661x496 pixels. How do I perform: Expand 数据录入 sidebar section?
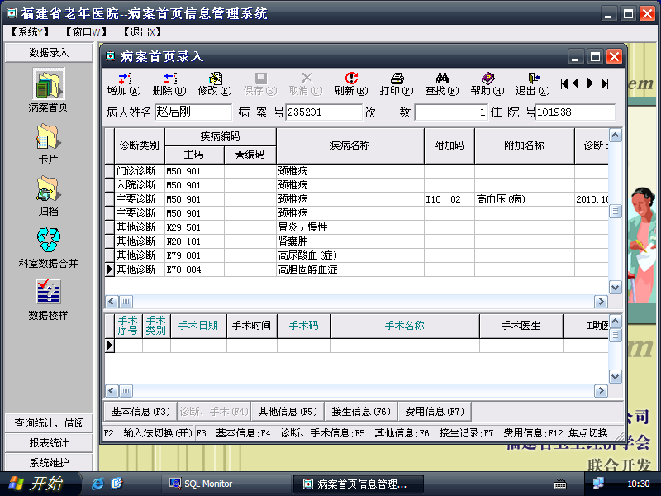click(49, 53)
